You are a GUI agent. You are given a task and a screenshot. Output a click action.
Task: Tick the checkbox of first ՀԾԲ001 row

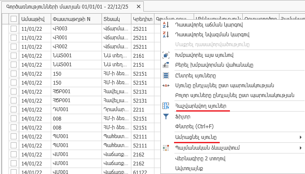pyautogui.click(x=14, y=91)
